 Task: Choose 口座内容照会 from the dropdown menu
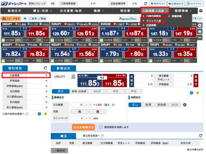[153, 16]
